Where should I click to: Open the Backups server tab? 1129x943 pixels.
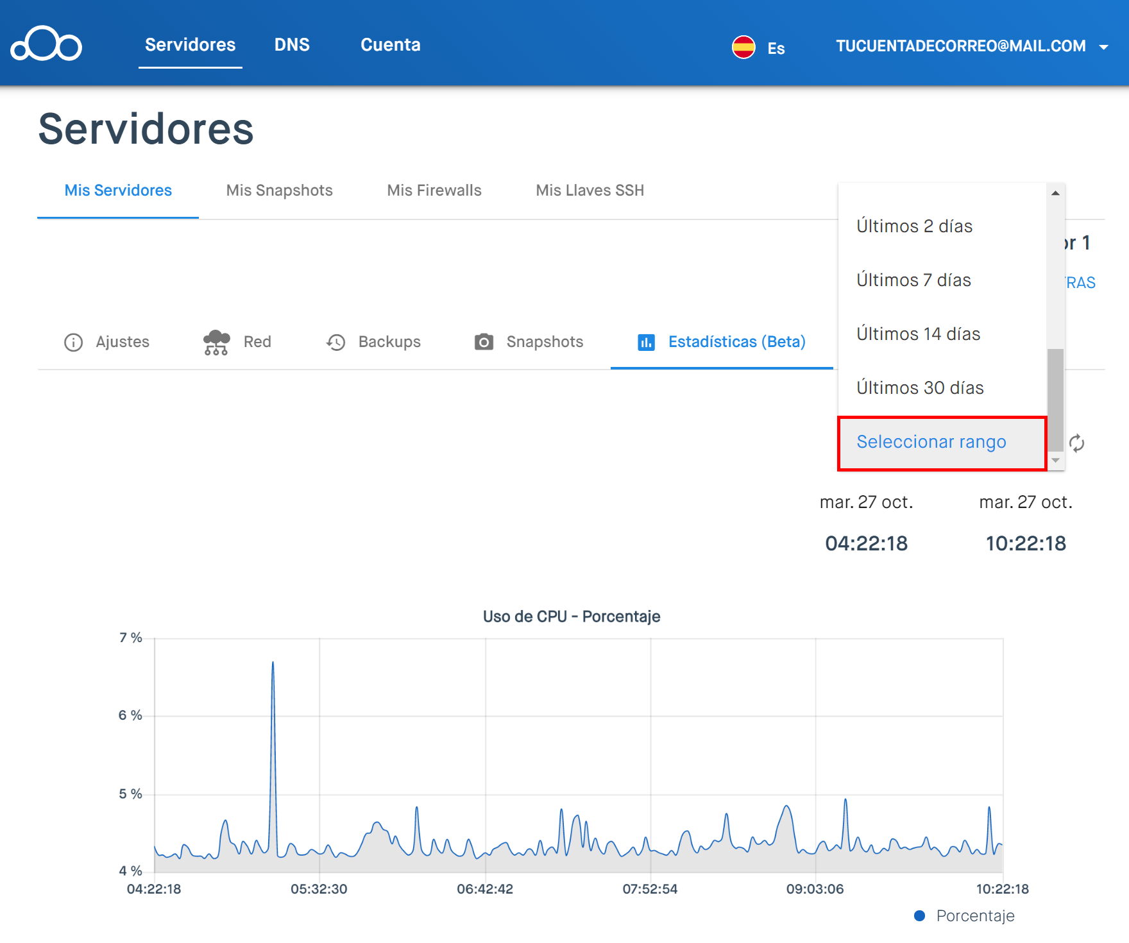point(373,342)
